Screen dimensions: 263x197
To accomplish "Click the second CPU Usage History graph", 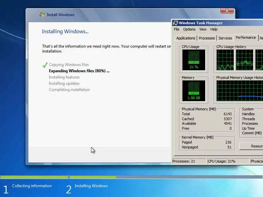I will [x=245, y=60].
